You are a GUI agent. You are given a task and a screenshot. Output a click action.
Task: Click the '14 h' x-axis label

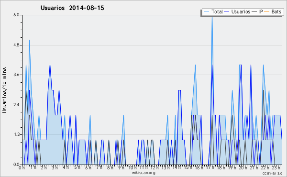point(177,167)
